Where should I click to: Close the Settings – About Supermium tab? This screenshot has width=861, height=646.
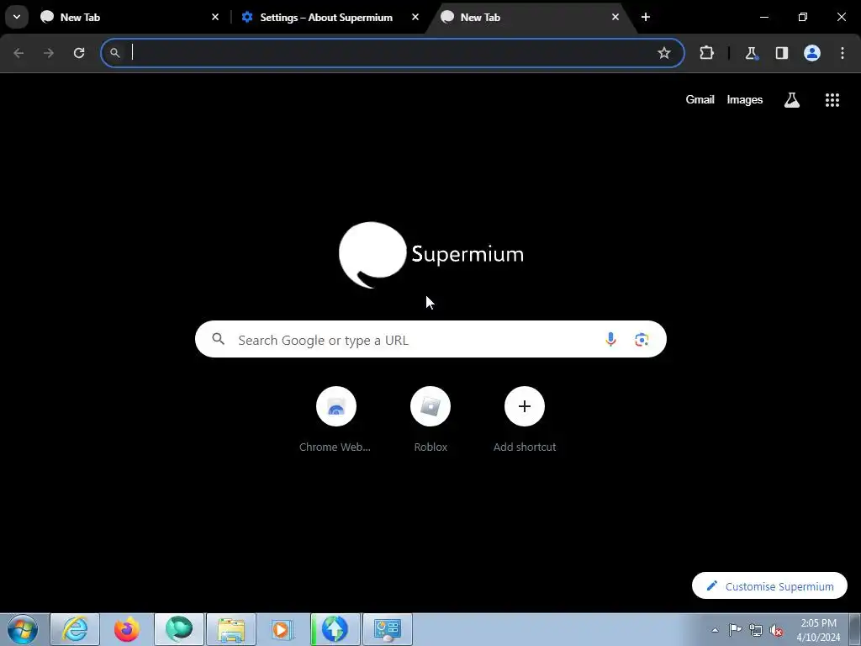coord(415,17)
